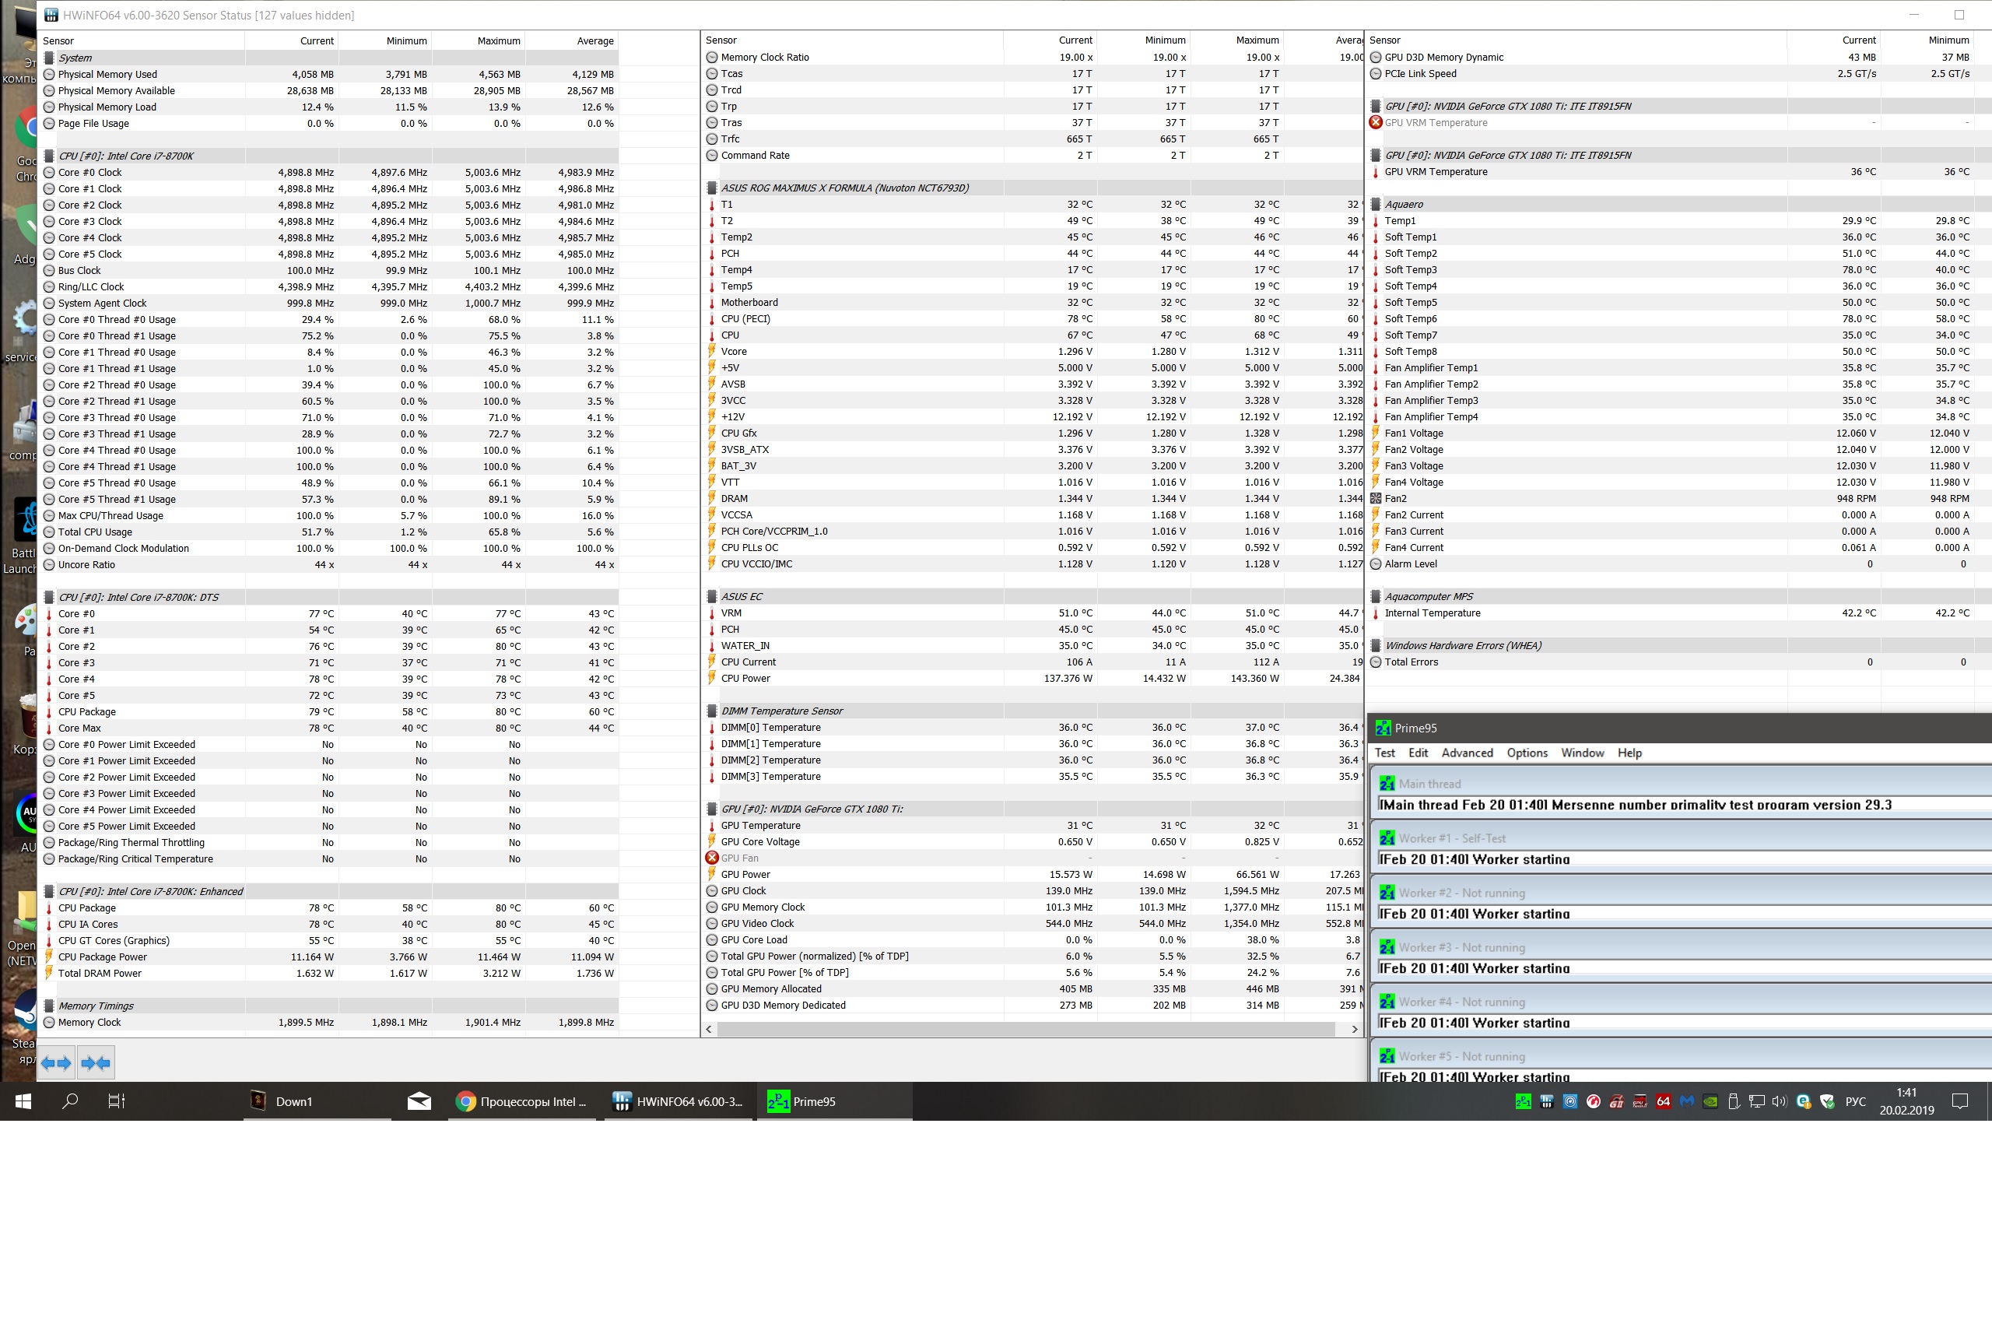Switch to the Chrome window in the taskbar
Image resolution: width=1992 pixels, height=1334 pixels.
(x=523, y=1102)
